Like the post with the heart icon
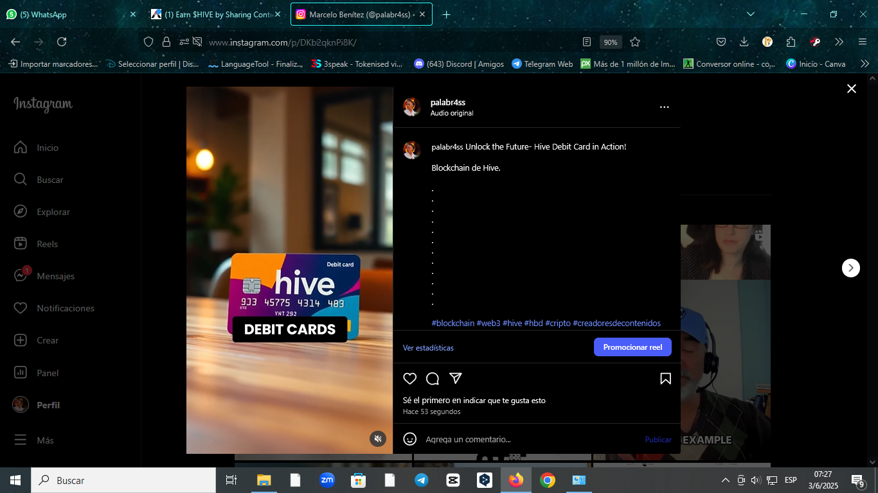The height and width of the screenshot is (493, 878). coord(410,379)
